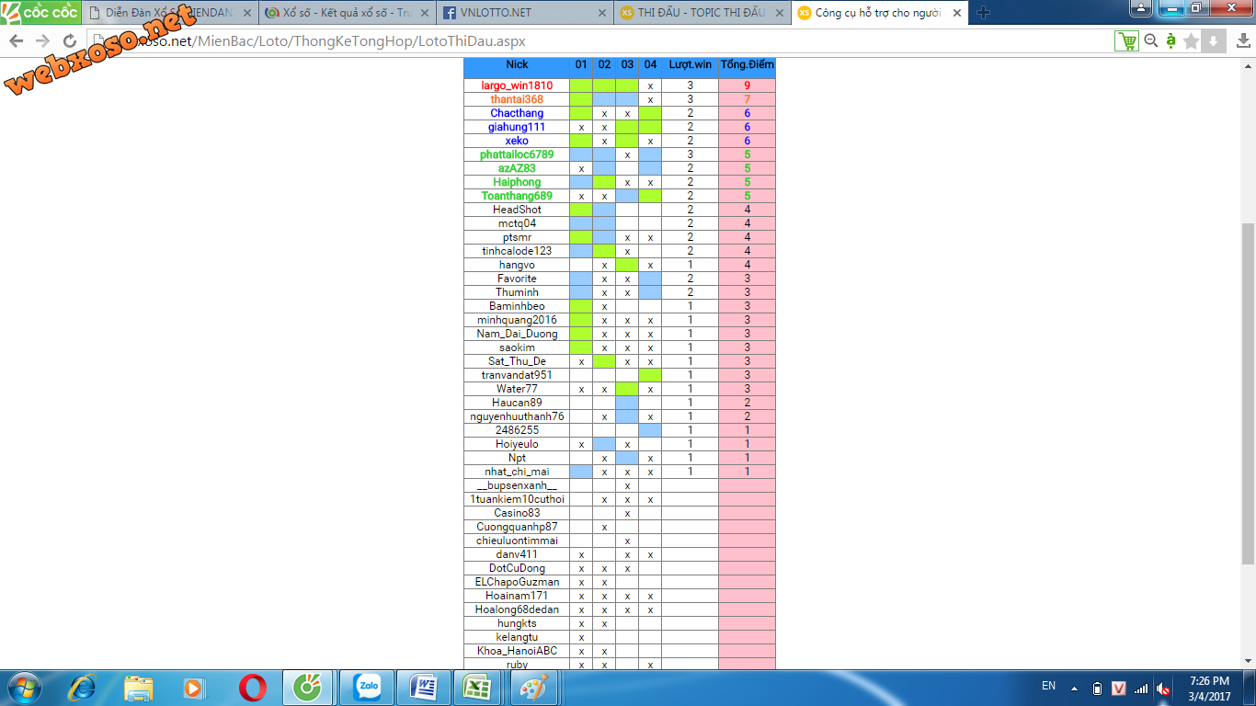Viewport: 1256px width, 706px height.
Task: Click the Nick column header
Action: coord(517,65)
